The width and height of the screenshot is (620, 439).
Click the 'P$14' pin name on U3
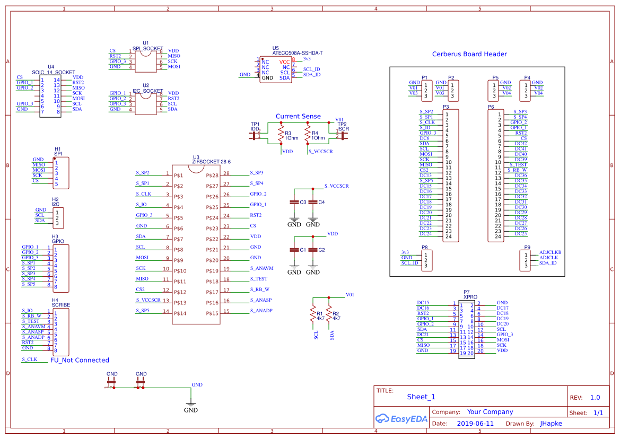click(180, 313)
